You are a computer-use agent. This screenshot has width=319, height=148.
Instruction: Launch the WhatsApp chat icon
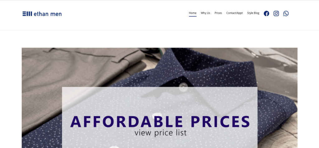(286, 14)
